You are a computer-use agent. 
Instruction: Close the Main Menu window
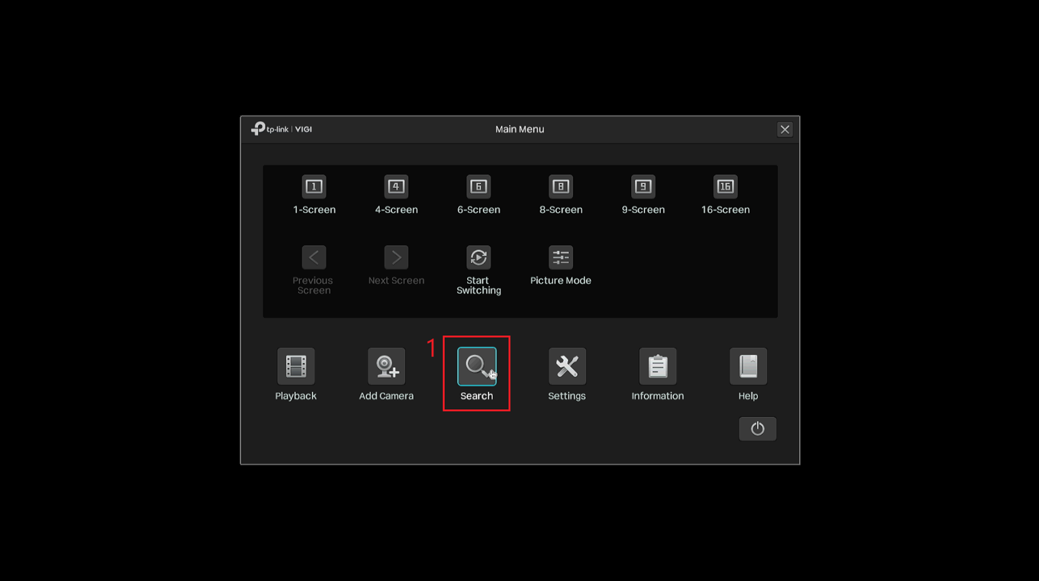785,130
